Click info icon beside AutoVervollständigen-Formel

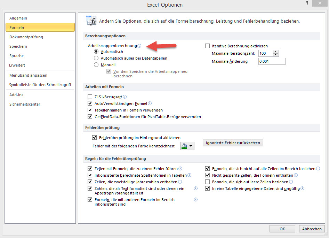tap(150, 103)
